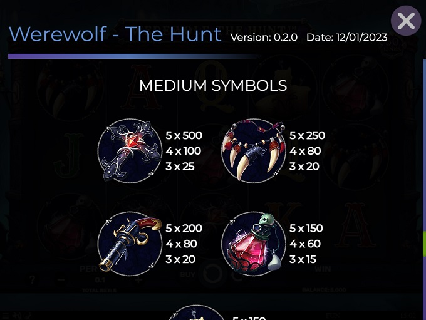Click the 3 x 25 cross payout
The height and width of the screenshot is (320, 426).
180,166
